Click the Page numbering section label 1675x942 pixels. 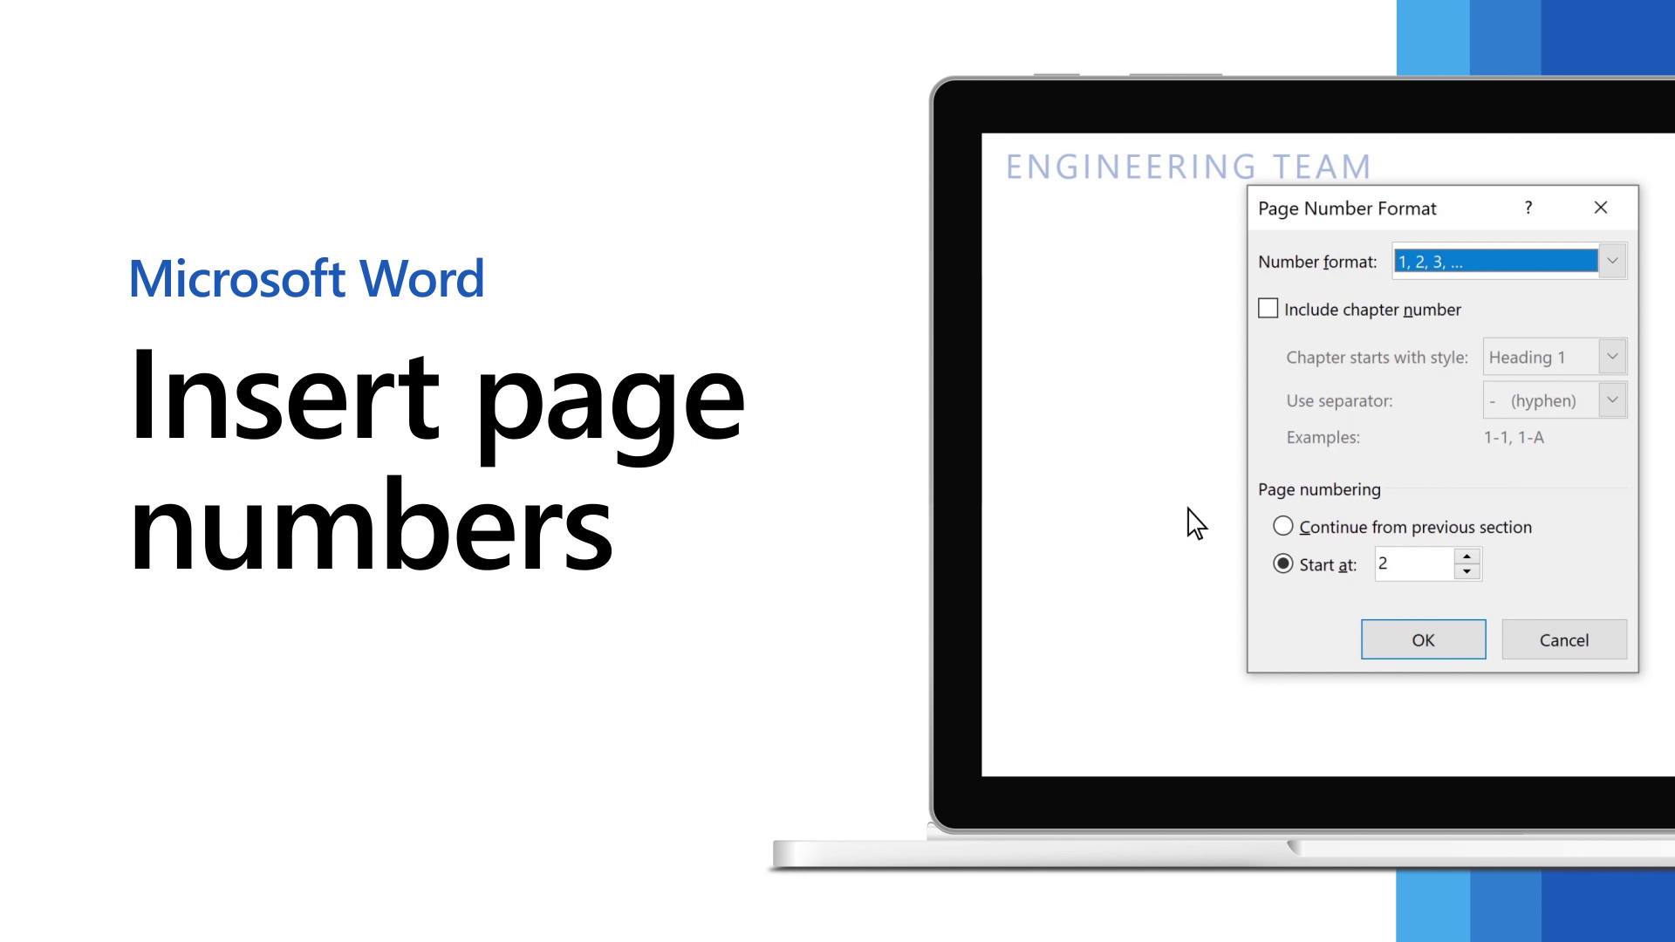pos(1320,488)
